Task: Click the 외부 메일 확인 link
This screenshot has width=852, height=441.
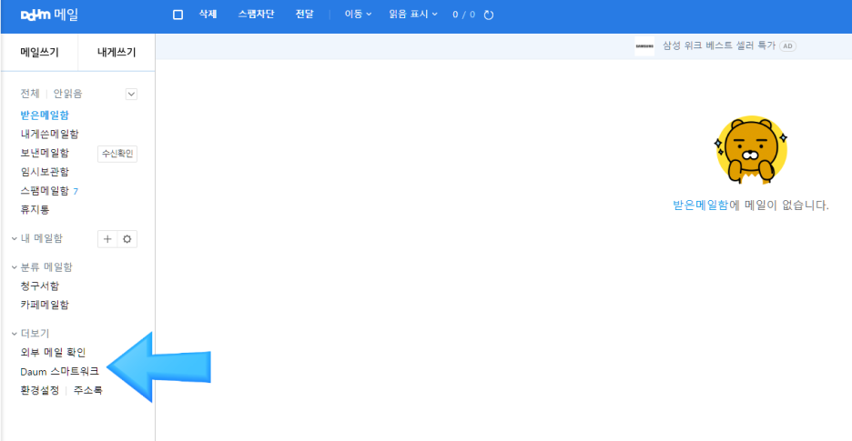Action: (x=53, y=353)
